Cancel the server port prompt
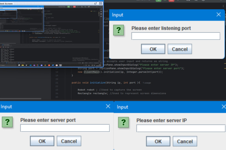The image size is (226, 150). (69, 141)
